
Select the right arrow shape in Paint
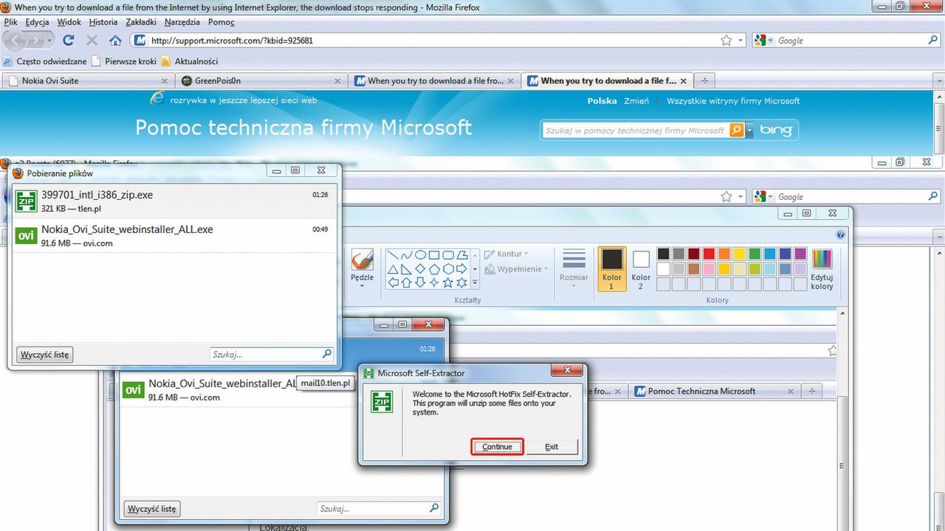point(461,268)
